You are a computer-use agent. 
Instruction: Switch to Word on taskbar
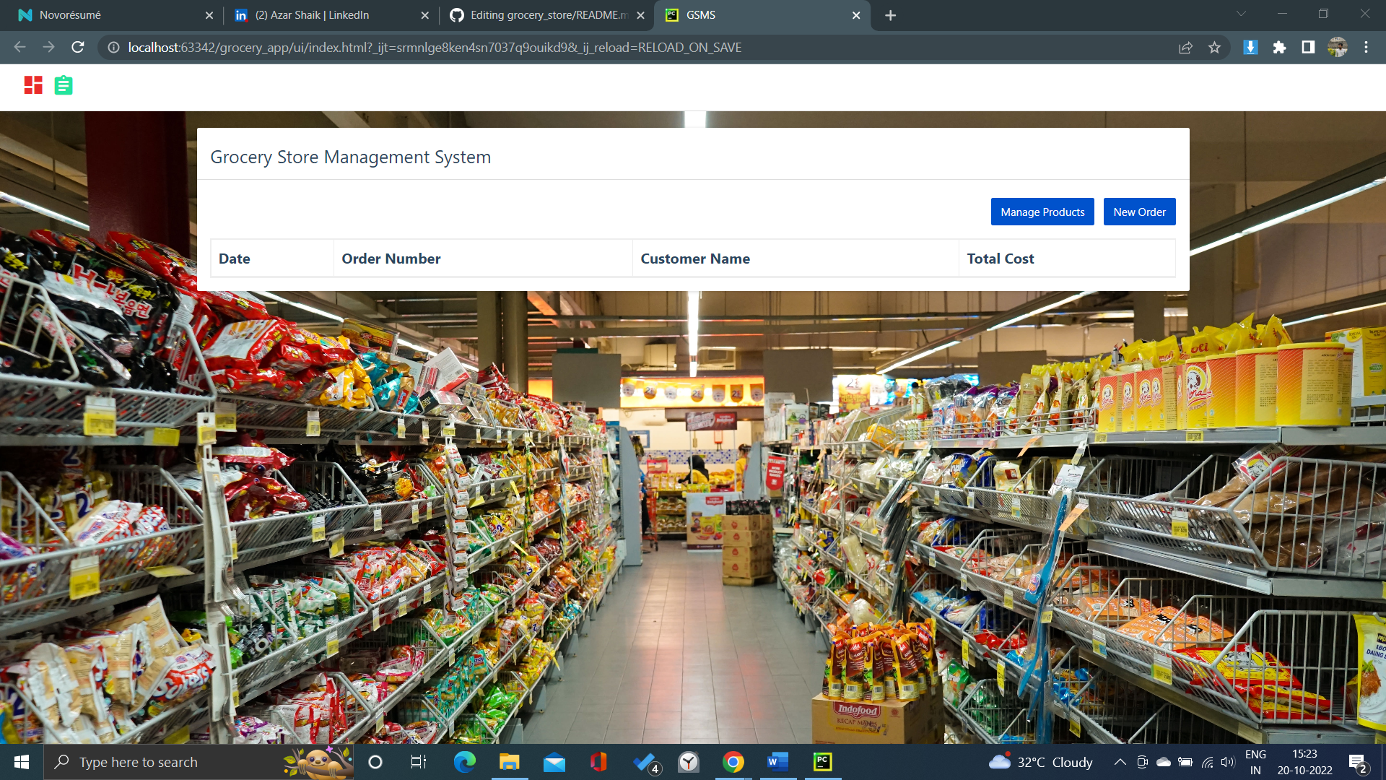[x=777, y=762]
